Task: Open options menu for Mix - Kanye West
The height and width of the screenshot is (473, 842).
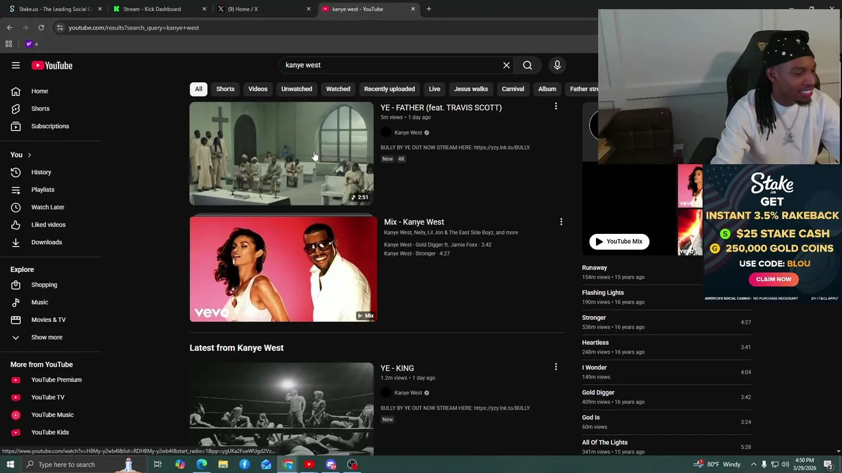Action: [x=561, y=222]
